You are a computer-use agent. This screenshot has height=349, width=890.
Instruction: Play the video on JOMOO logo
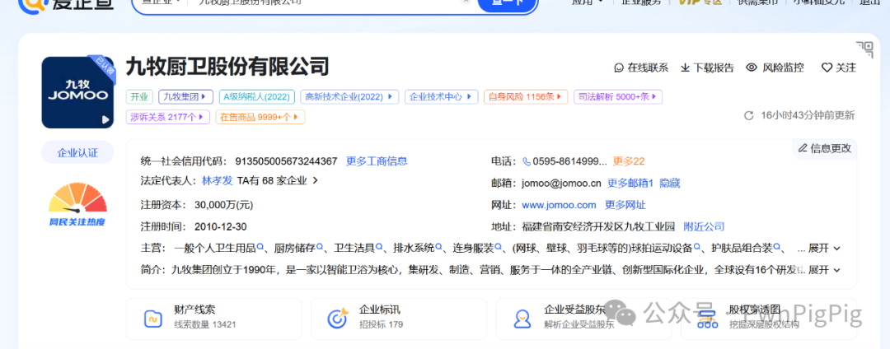click(105, 119)
